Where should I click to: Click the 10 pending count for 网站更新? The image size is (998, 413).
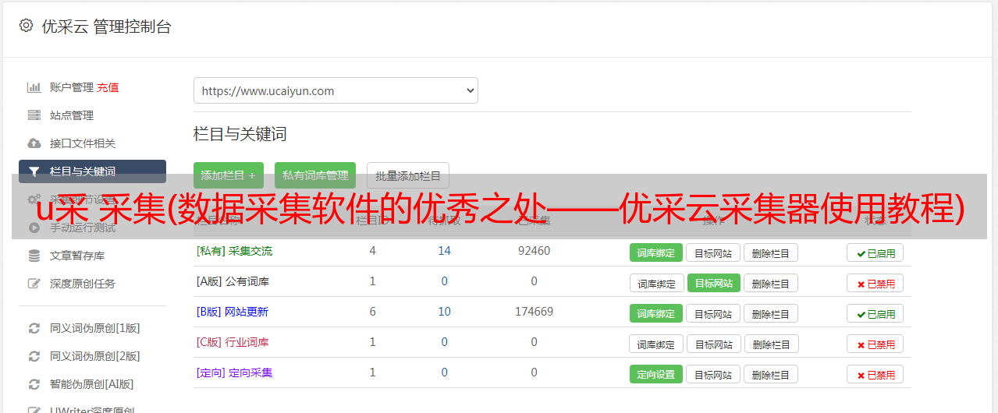444,312
